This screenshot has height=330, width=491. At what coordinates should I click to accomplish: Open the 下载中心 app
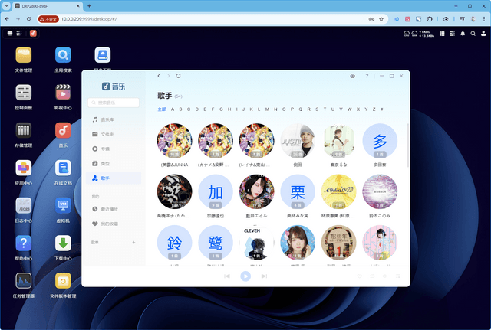(x=63, y=243)
